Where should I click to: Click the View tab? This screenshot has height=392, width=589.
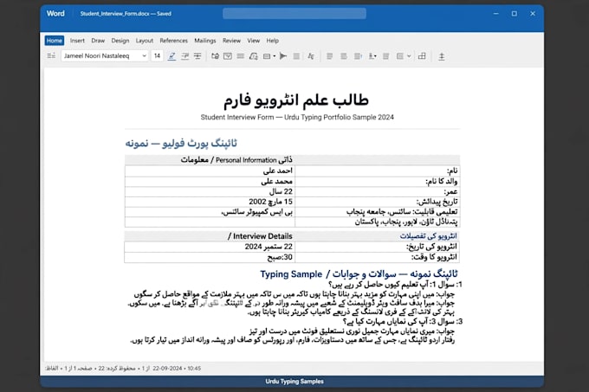pos(254,41)
